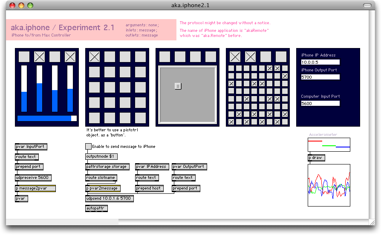This screenshot has width=381, height=235.
Task: Select the 'autopattr' object box
Action: tap(96, 208)
